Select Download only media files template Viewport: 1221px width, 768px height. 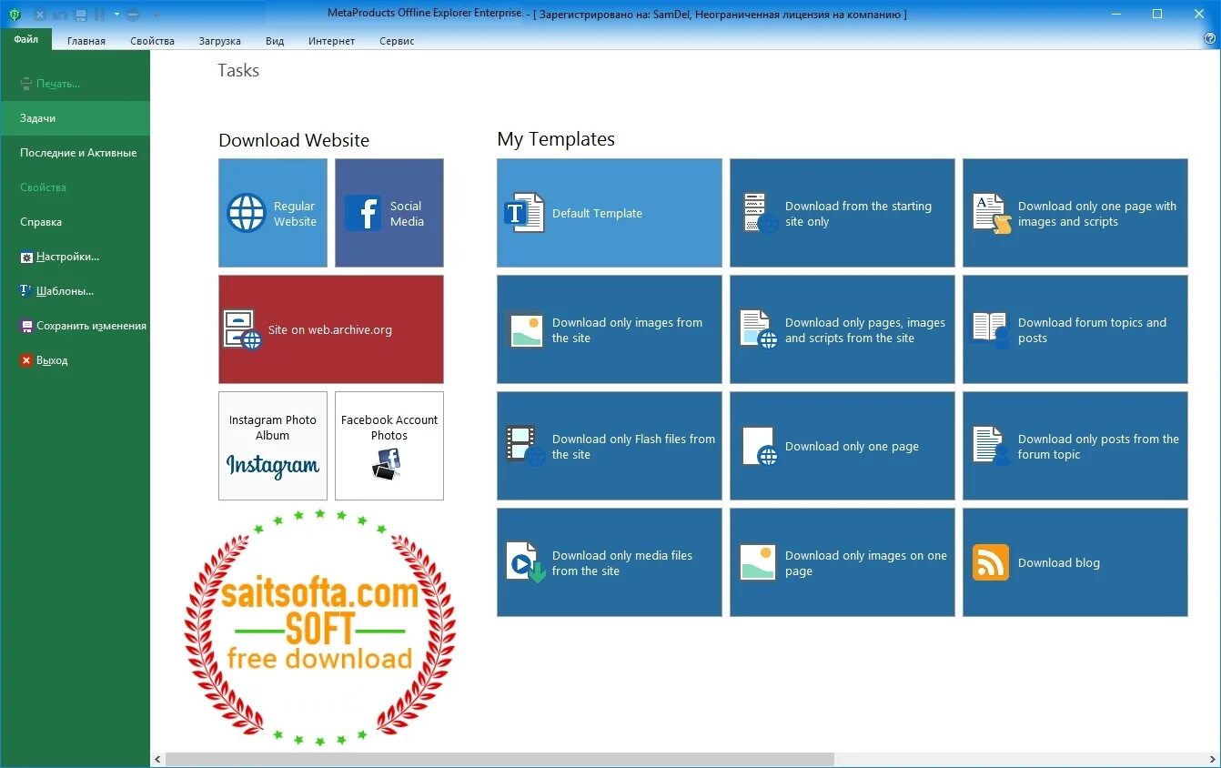click(x=610, y=562)
